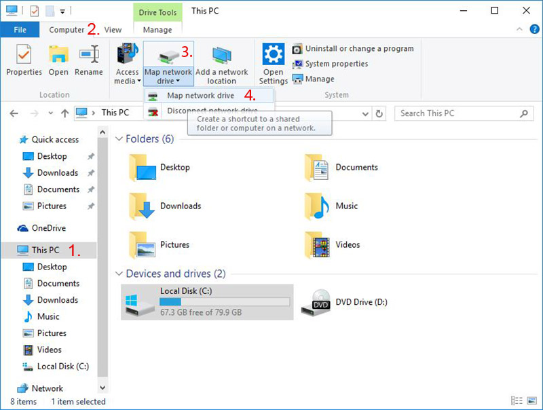Click the quick access Properties checkmark icon

coord(35,11)
